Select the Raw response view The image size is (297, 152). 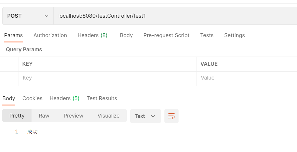[x=44, y=116]
